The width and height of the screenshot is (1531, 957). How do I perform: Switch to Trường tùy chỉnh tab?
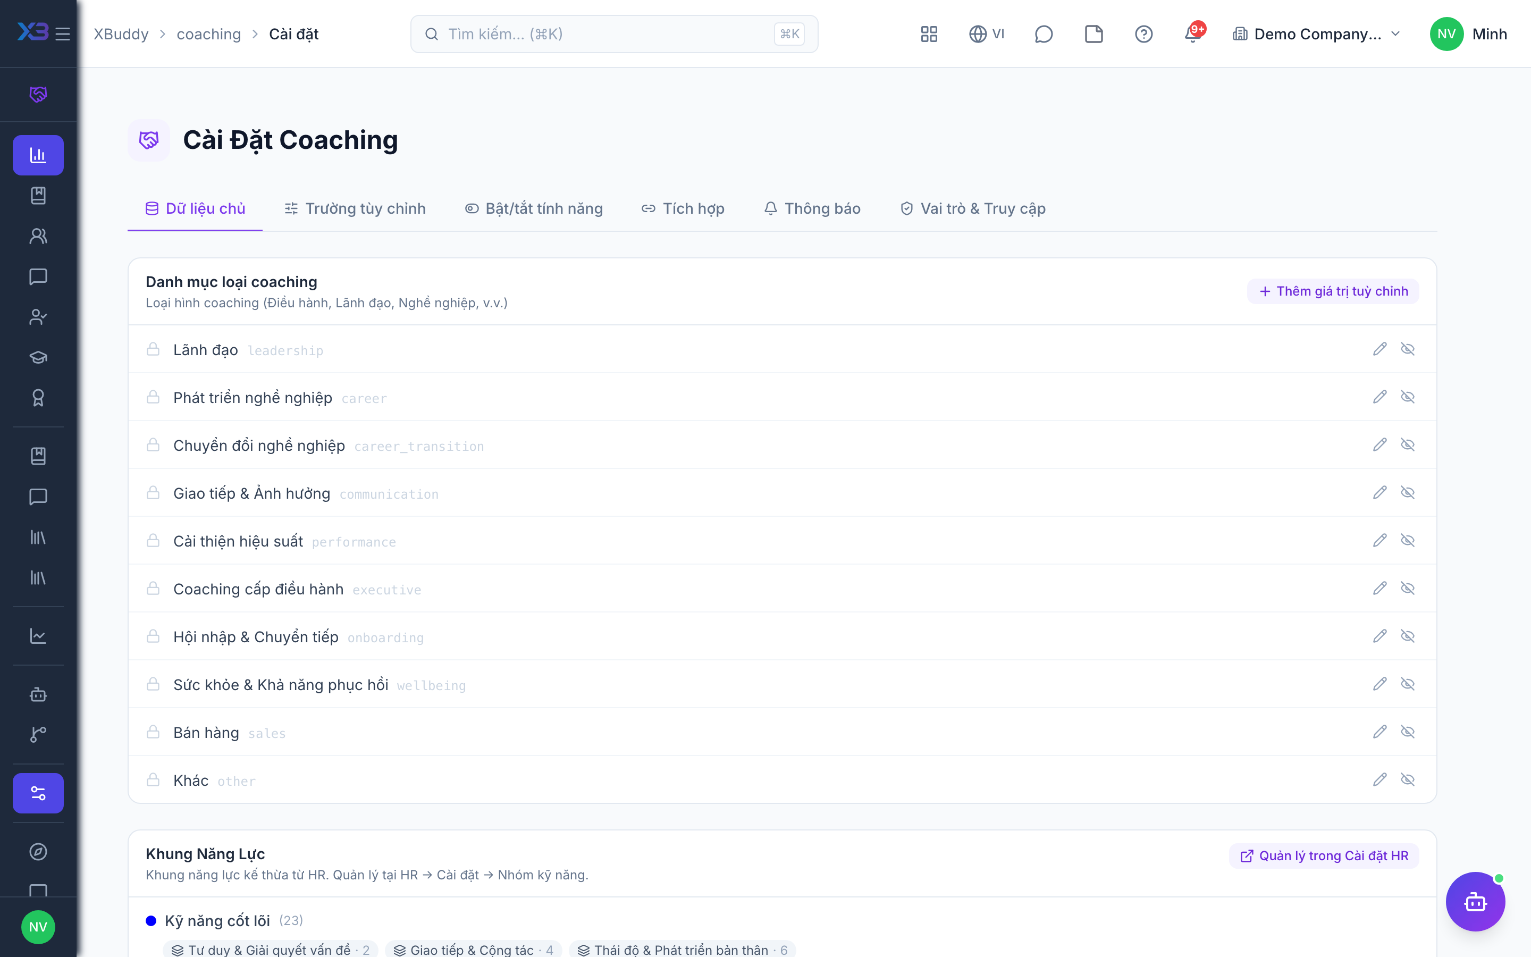pyautogui.click(x=355, y=208)
